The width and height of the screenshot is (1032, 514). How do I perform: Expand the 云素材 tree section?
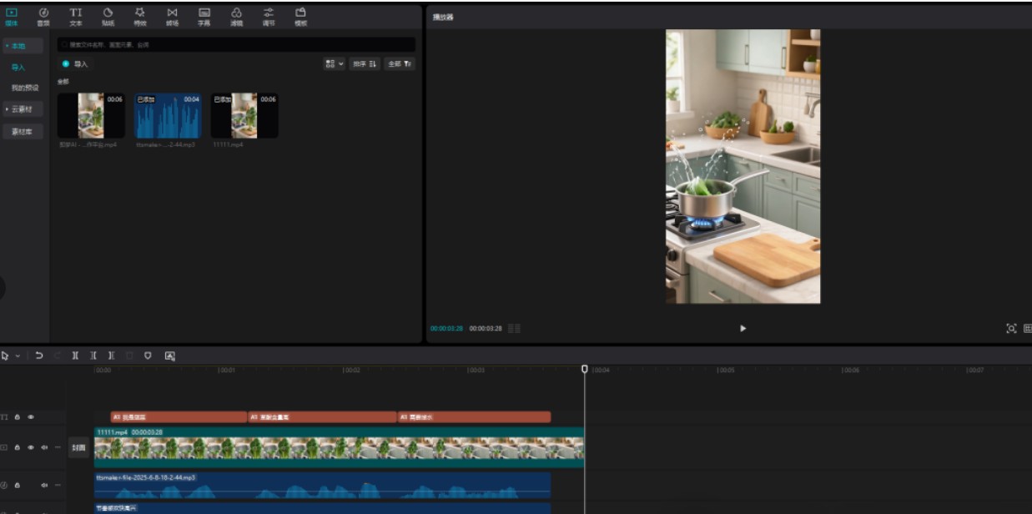(22, 109)
